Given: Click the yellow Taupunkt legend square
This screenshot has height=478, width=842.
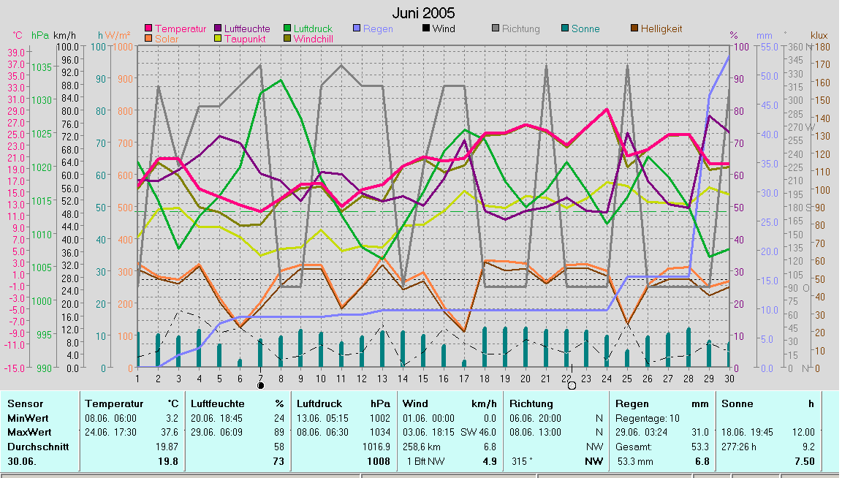Looking at the screenshot, I should tap(219, 39).
